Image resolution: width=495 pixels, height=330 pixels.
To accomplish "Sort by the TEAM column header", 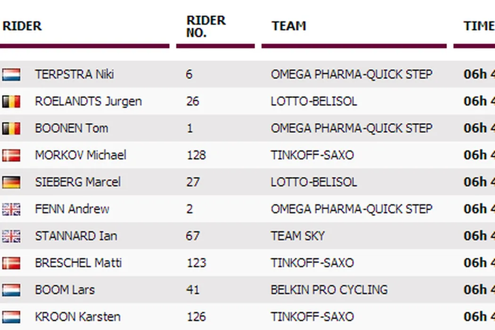I will coord(289,26).
